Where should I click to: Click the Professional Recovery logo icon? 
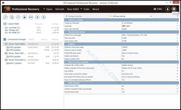click(8, 9)
